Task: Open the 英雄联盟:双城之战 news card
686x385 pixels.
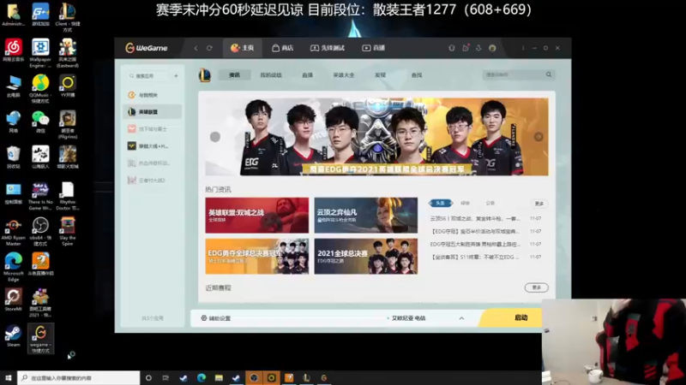Action: [256, 216]
